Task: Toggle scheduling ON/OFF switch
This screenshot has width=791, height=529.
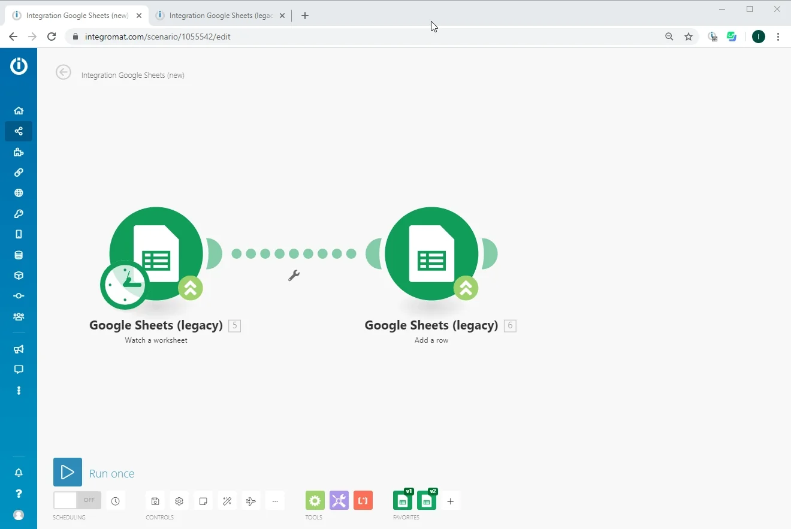Action: (x=77, y=500)
